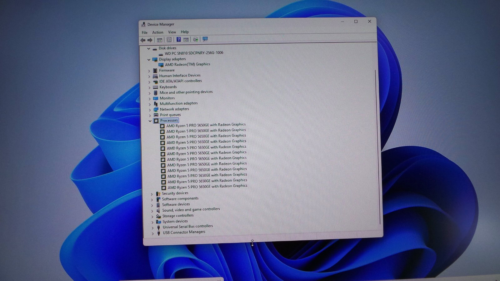Expand the System devices node
The image size is (500, 281).
153,222
